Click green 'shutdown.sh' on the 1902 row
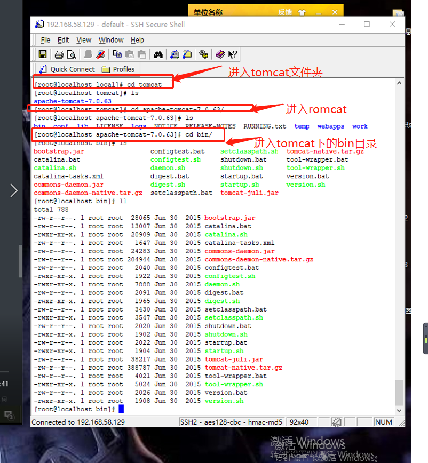Viewport: 428px width, 463px height. point(226,334)
